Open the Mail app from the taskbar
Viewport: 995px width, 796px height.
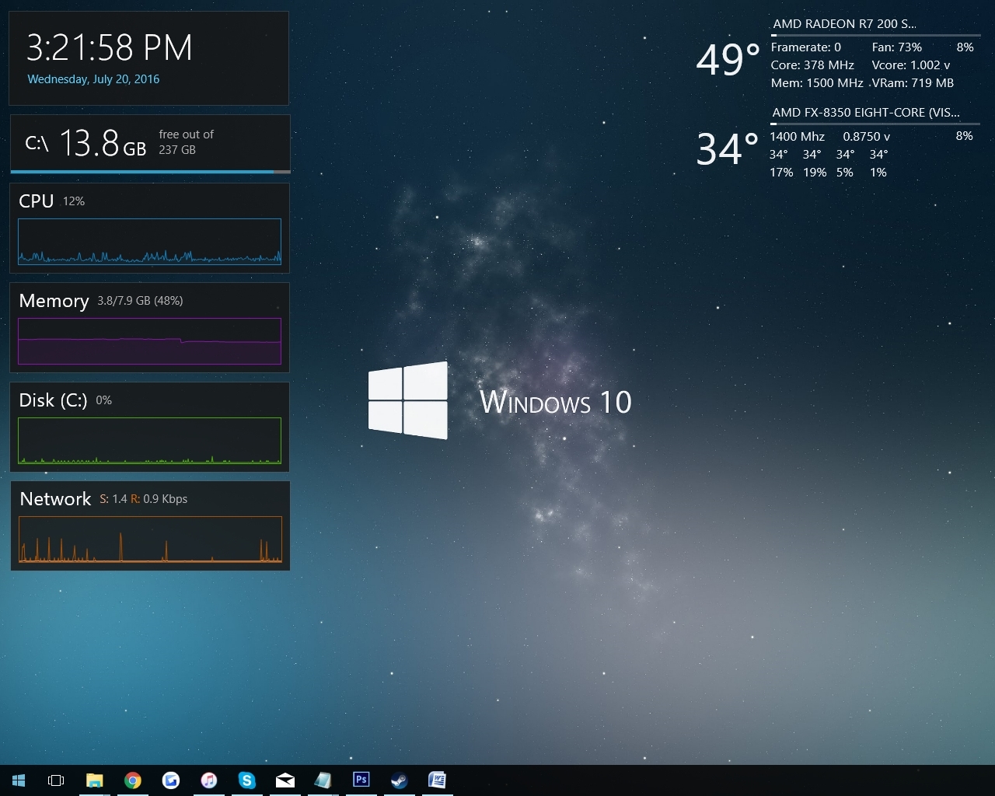pyautogui.click(x=285, y=780)
